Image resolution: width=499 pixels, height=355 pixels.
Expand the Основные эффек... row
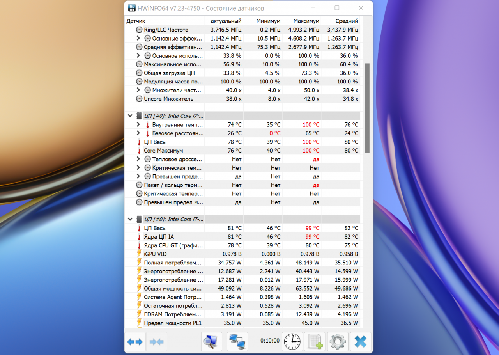(138, 38)
